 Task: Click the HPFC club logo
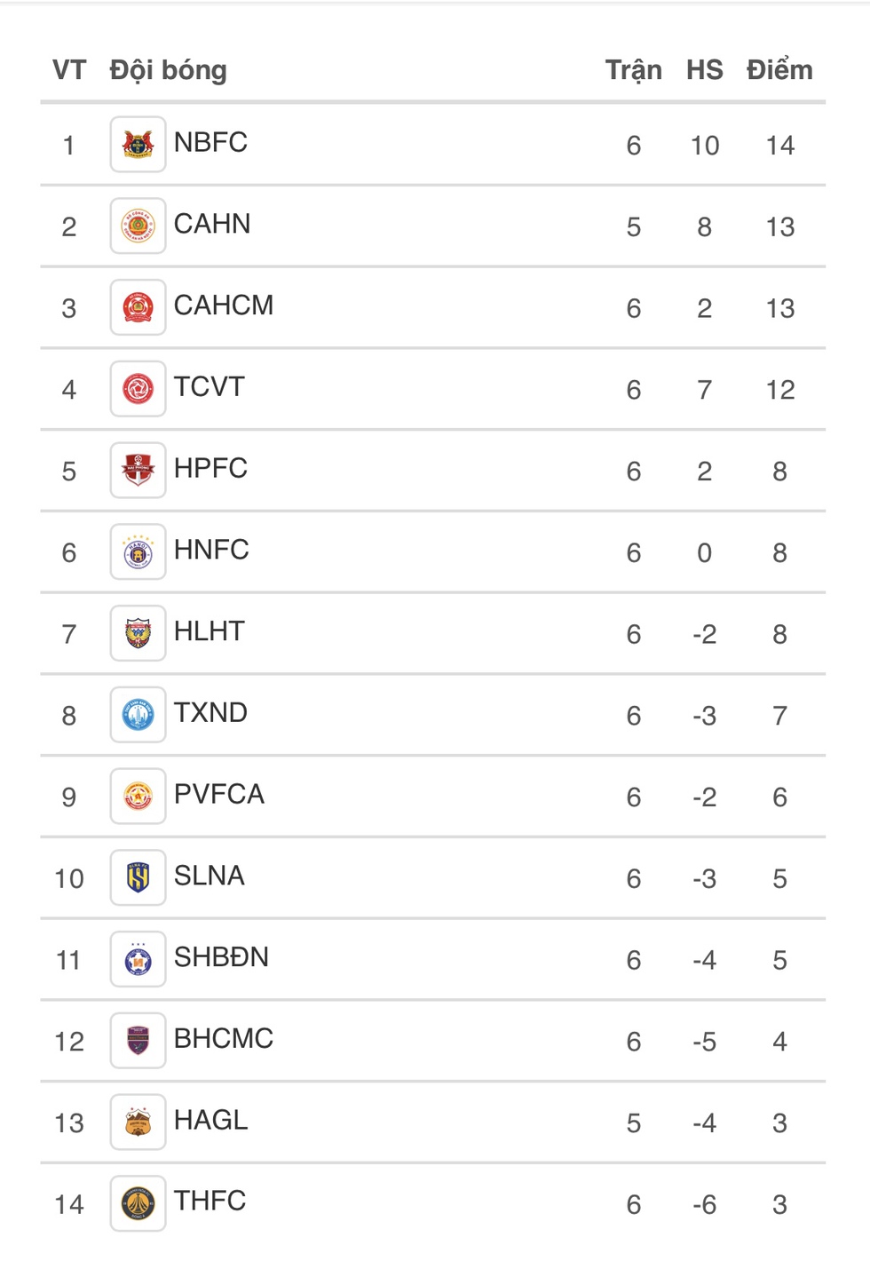[x=138, y=470]
